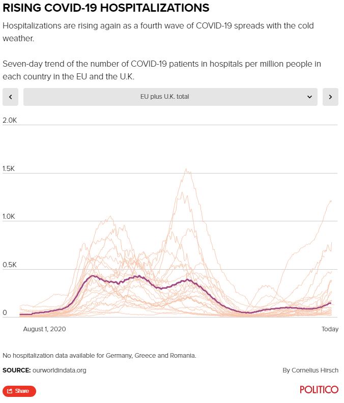Click the August 1, 2020 axis label
Screen dimensions: 344x403
(x=45, y=329)
